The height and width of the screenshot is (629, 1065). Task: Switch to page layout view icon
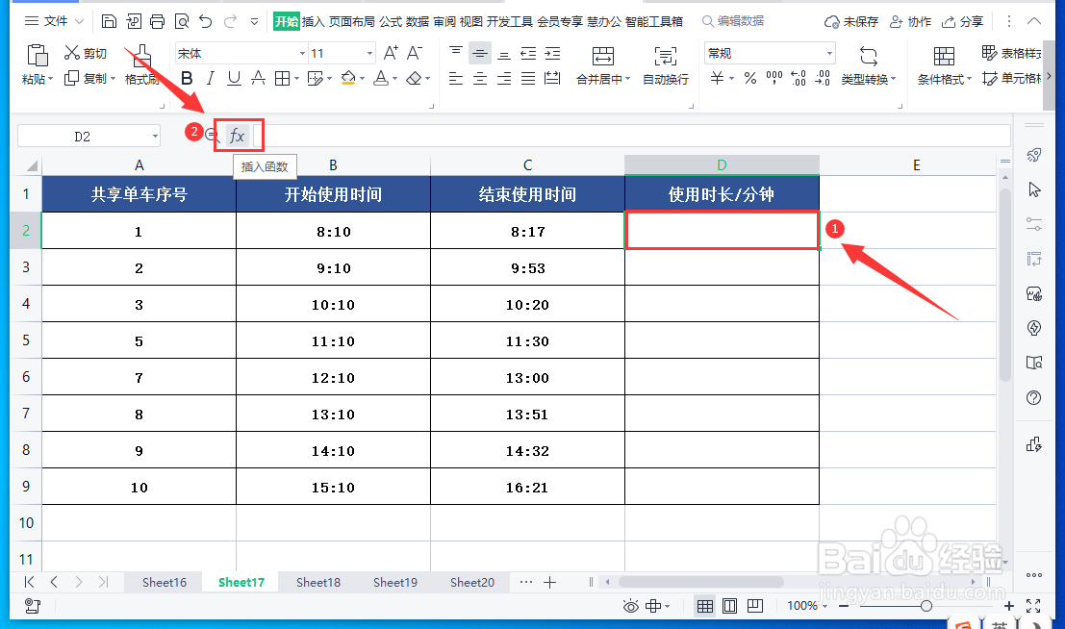coord(729,606)
